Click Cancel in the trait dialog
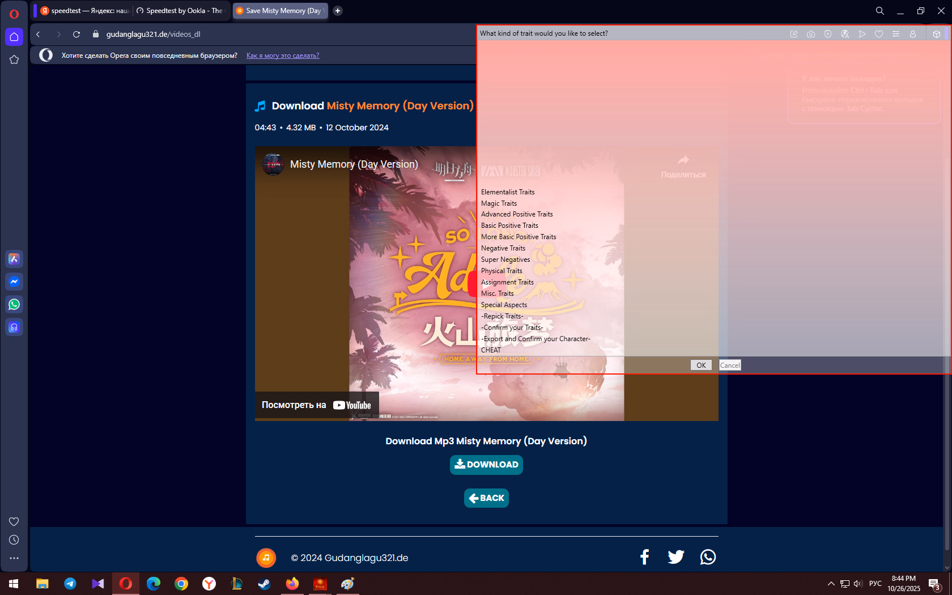952x595 pixels. tap(730, 365)
